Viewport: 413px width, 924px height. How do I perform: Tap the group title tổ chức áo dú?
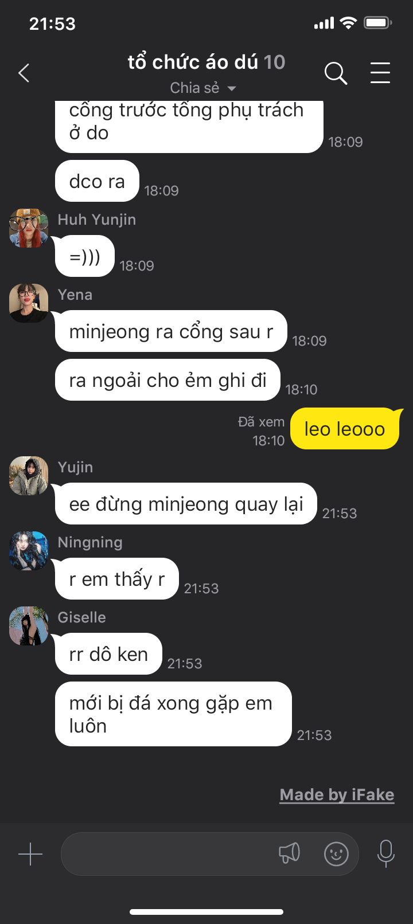click(193, 62)
